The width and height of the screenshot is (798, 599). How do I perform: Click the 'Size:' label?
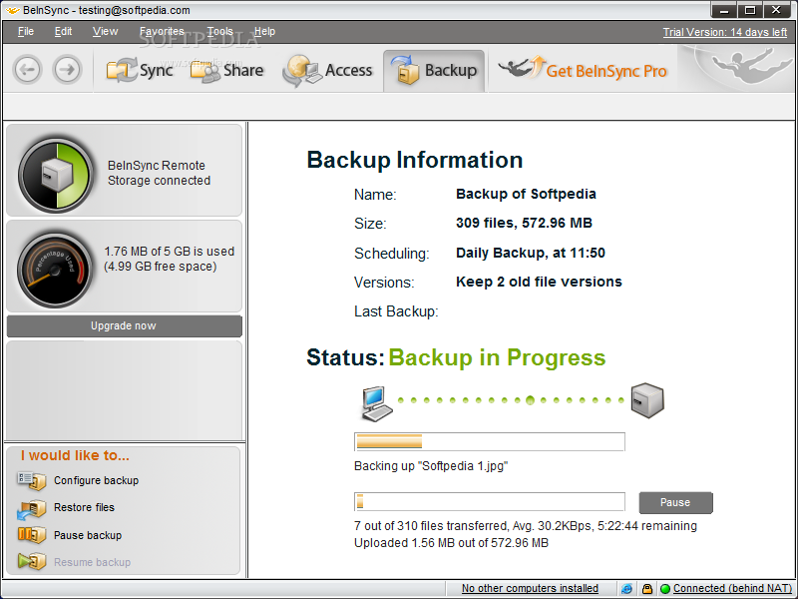[x=370, y=224]
